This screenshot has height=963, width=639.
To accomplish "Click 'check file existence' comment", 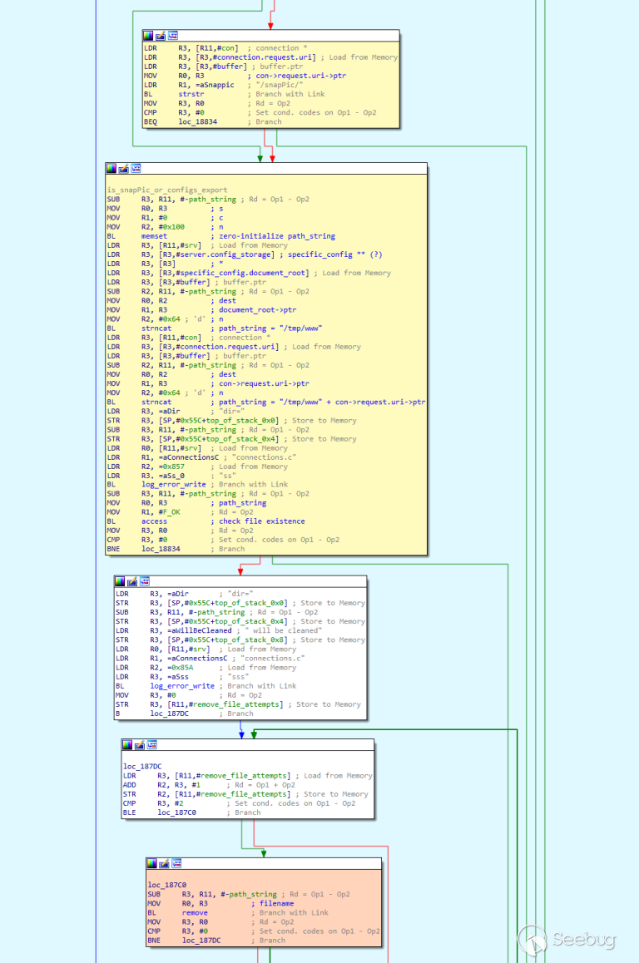I will [262, 521].
